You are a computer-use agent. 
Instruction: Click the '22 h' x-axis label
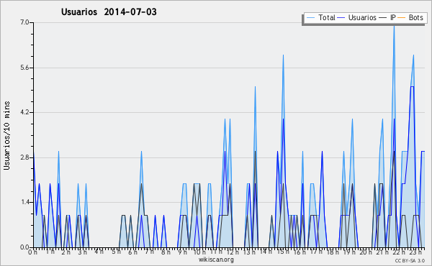399,252
